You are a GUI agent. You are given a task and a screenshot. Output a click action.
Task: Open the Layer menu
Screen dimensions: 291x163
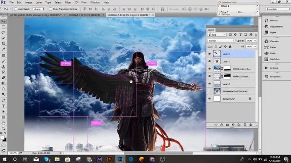[39, 2]
